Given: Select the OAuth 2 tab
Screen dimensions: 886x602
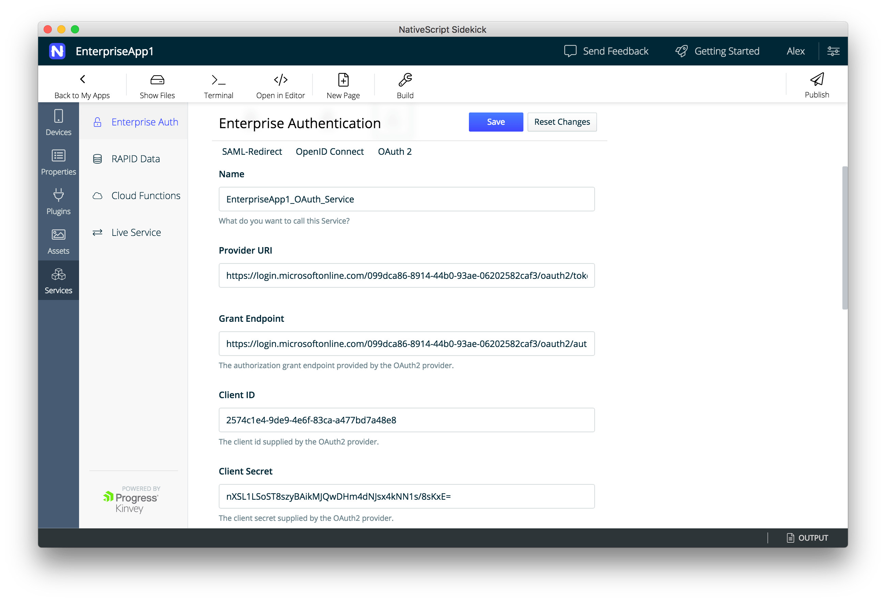Looking at the screenshot, I should coord(395,152).
